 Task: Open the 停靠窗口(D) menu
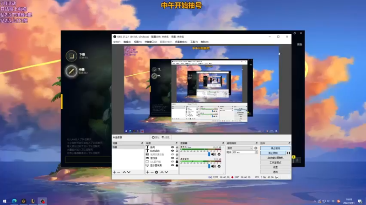pyautogui.click(x=151, y=42)
